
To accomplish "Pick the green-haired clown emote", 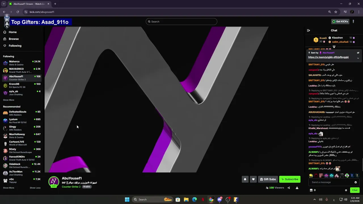I will pos(347,176).
